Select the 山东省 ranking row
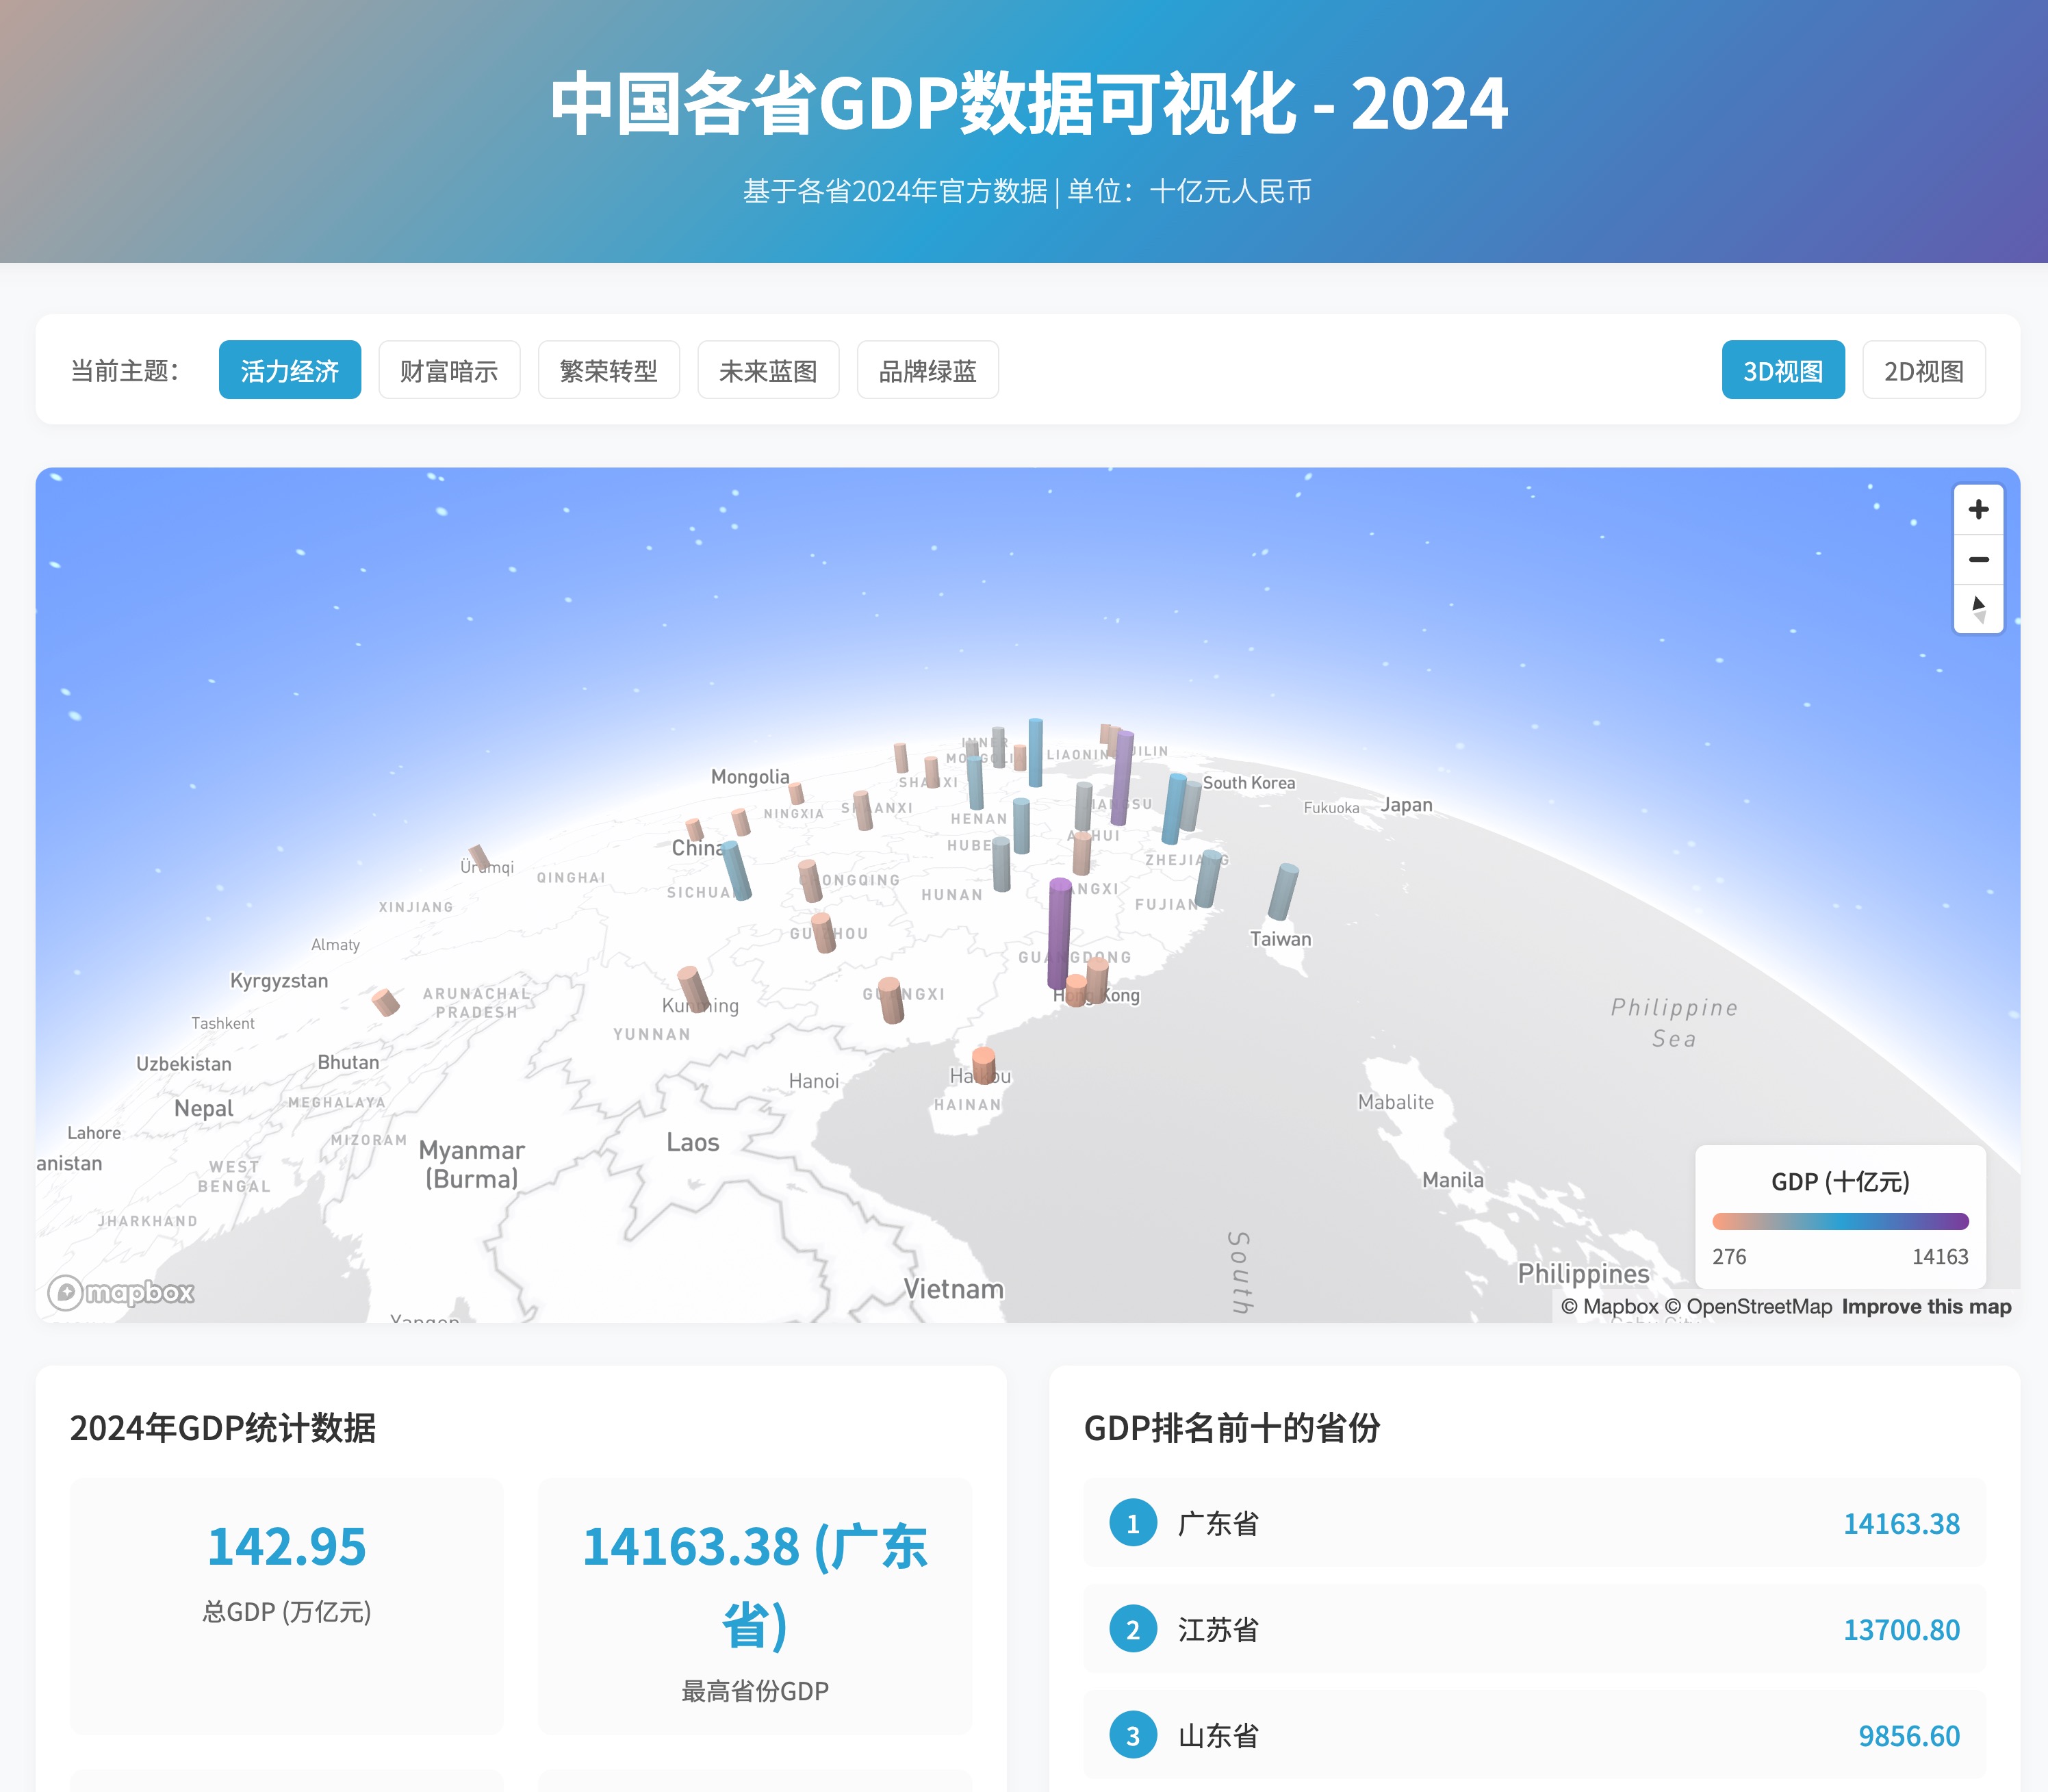Viewport: 2048px width, 1792px height. 1535,1735
